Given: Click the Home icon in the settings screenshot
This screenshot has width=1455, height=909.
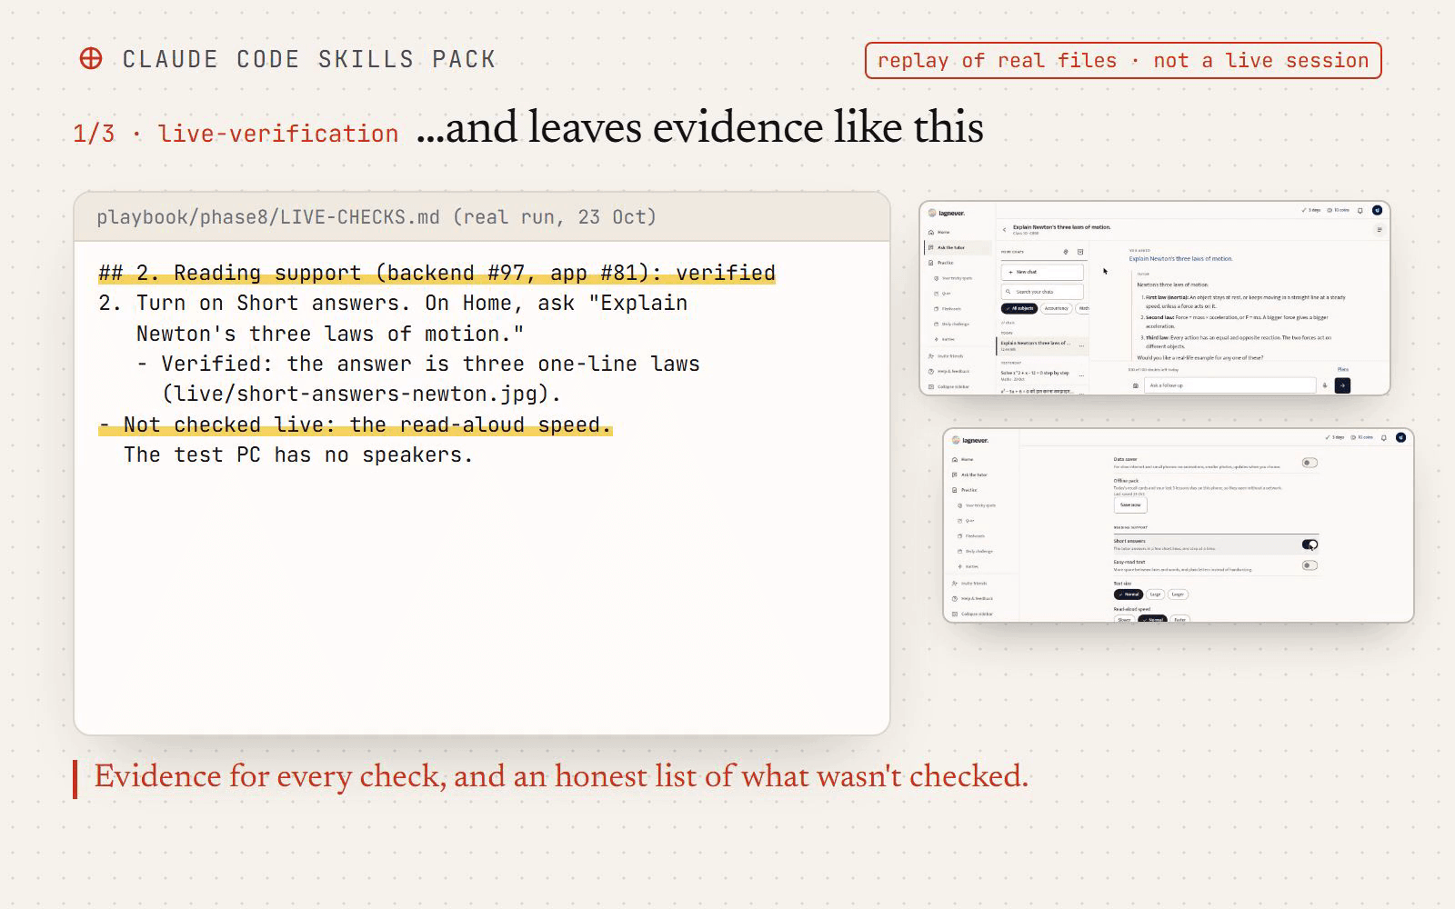Looking at the screenshot, I should (955, 459).
